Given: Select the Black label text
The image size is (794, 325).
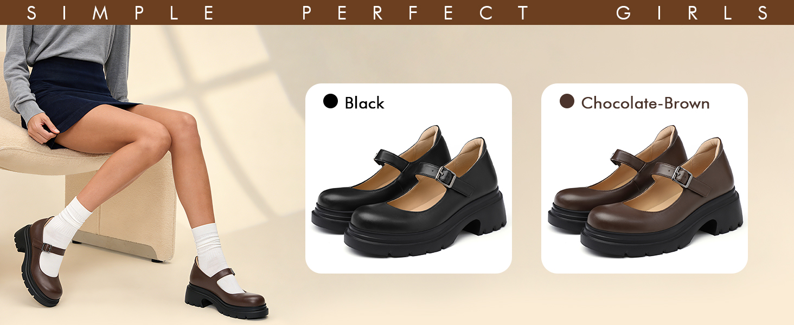Looking at the screenshot, I should pos(364,103).
